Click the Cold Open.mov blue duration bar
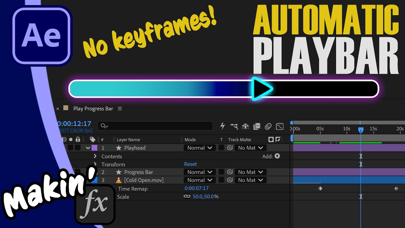Image resolution: width=405 pixels, height=228 pixels. click(349, 180)
